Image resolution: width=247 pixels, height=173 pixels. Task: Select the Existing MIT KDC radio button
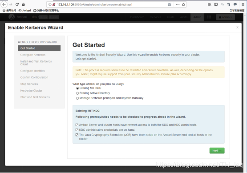[x=77, y=89]
